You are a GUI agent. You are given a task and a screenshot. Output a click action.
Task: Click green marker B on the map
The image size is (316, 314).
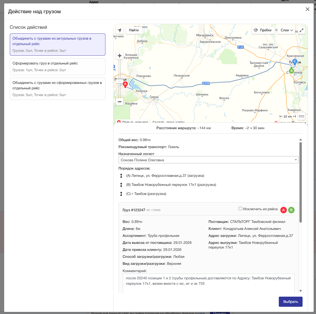tap(291, 70)
